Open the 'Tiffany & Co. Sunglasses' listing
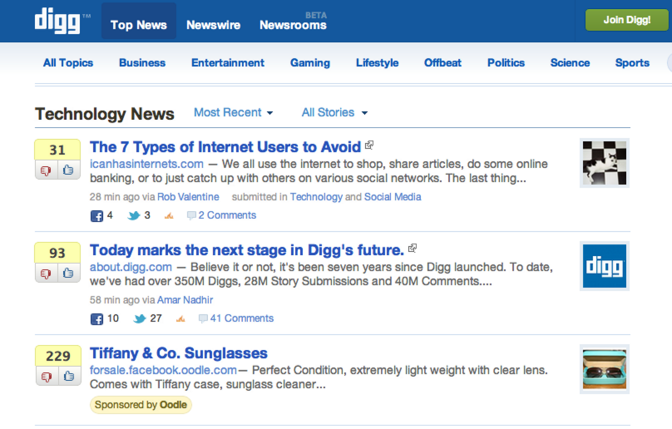 pyautogui.click(x=178, y=353)
